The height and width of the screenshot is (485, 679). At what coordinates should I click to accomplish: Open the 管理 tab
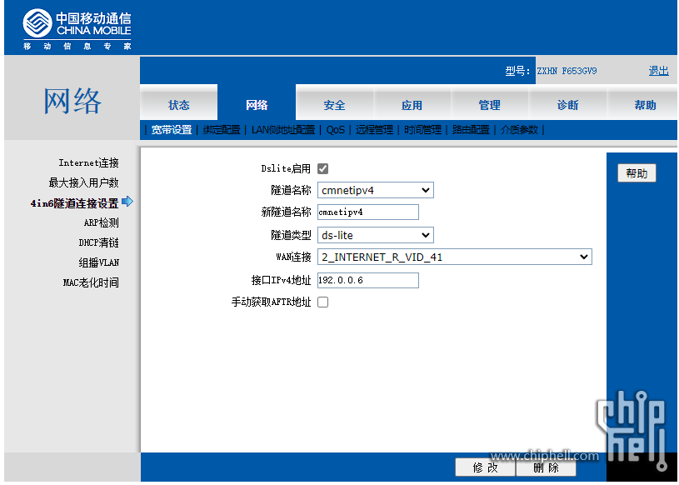tap(490, 104)
